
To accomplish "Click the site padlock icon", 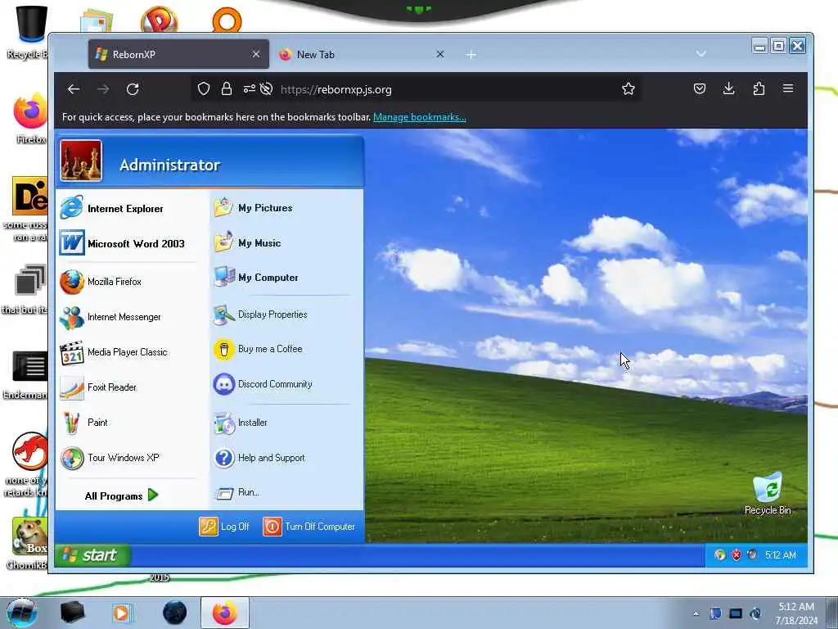I will (227, 88).
